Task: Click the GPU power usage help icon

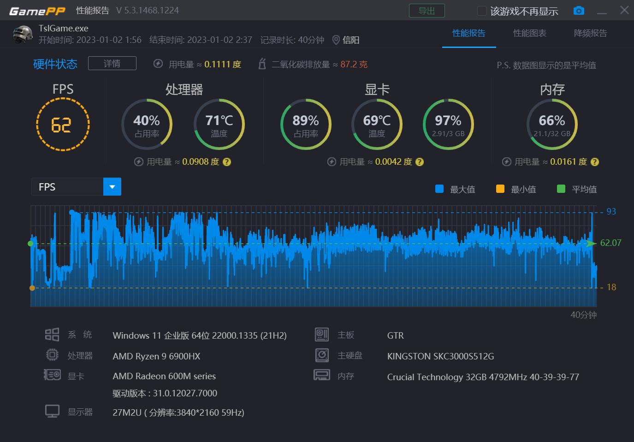Action: 420,162
